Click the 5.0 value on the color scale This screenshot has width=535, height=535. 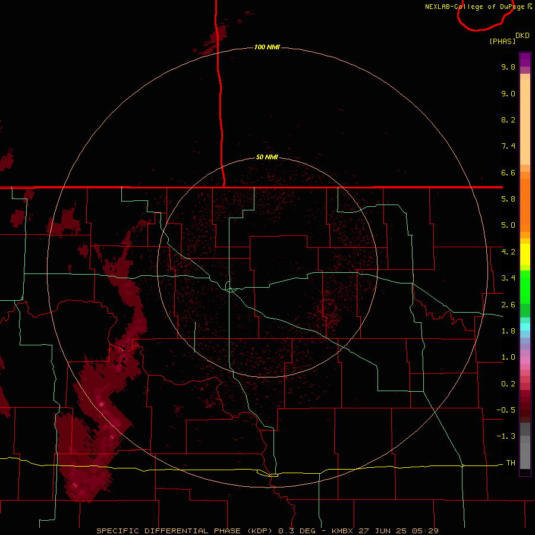pos(508,225)
